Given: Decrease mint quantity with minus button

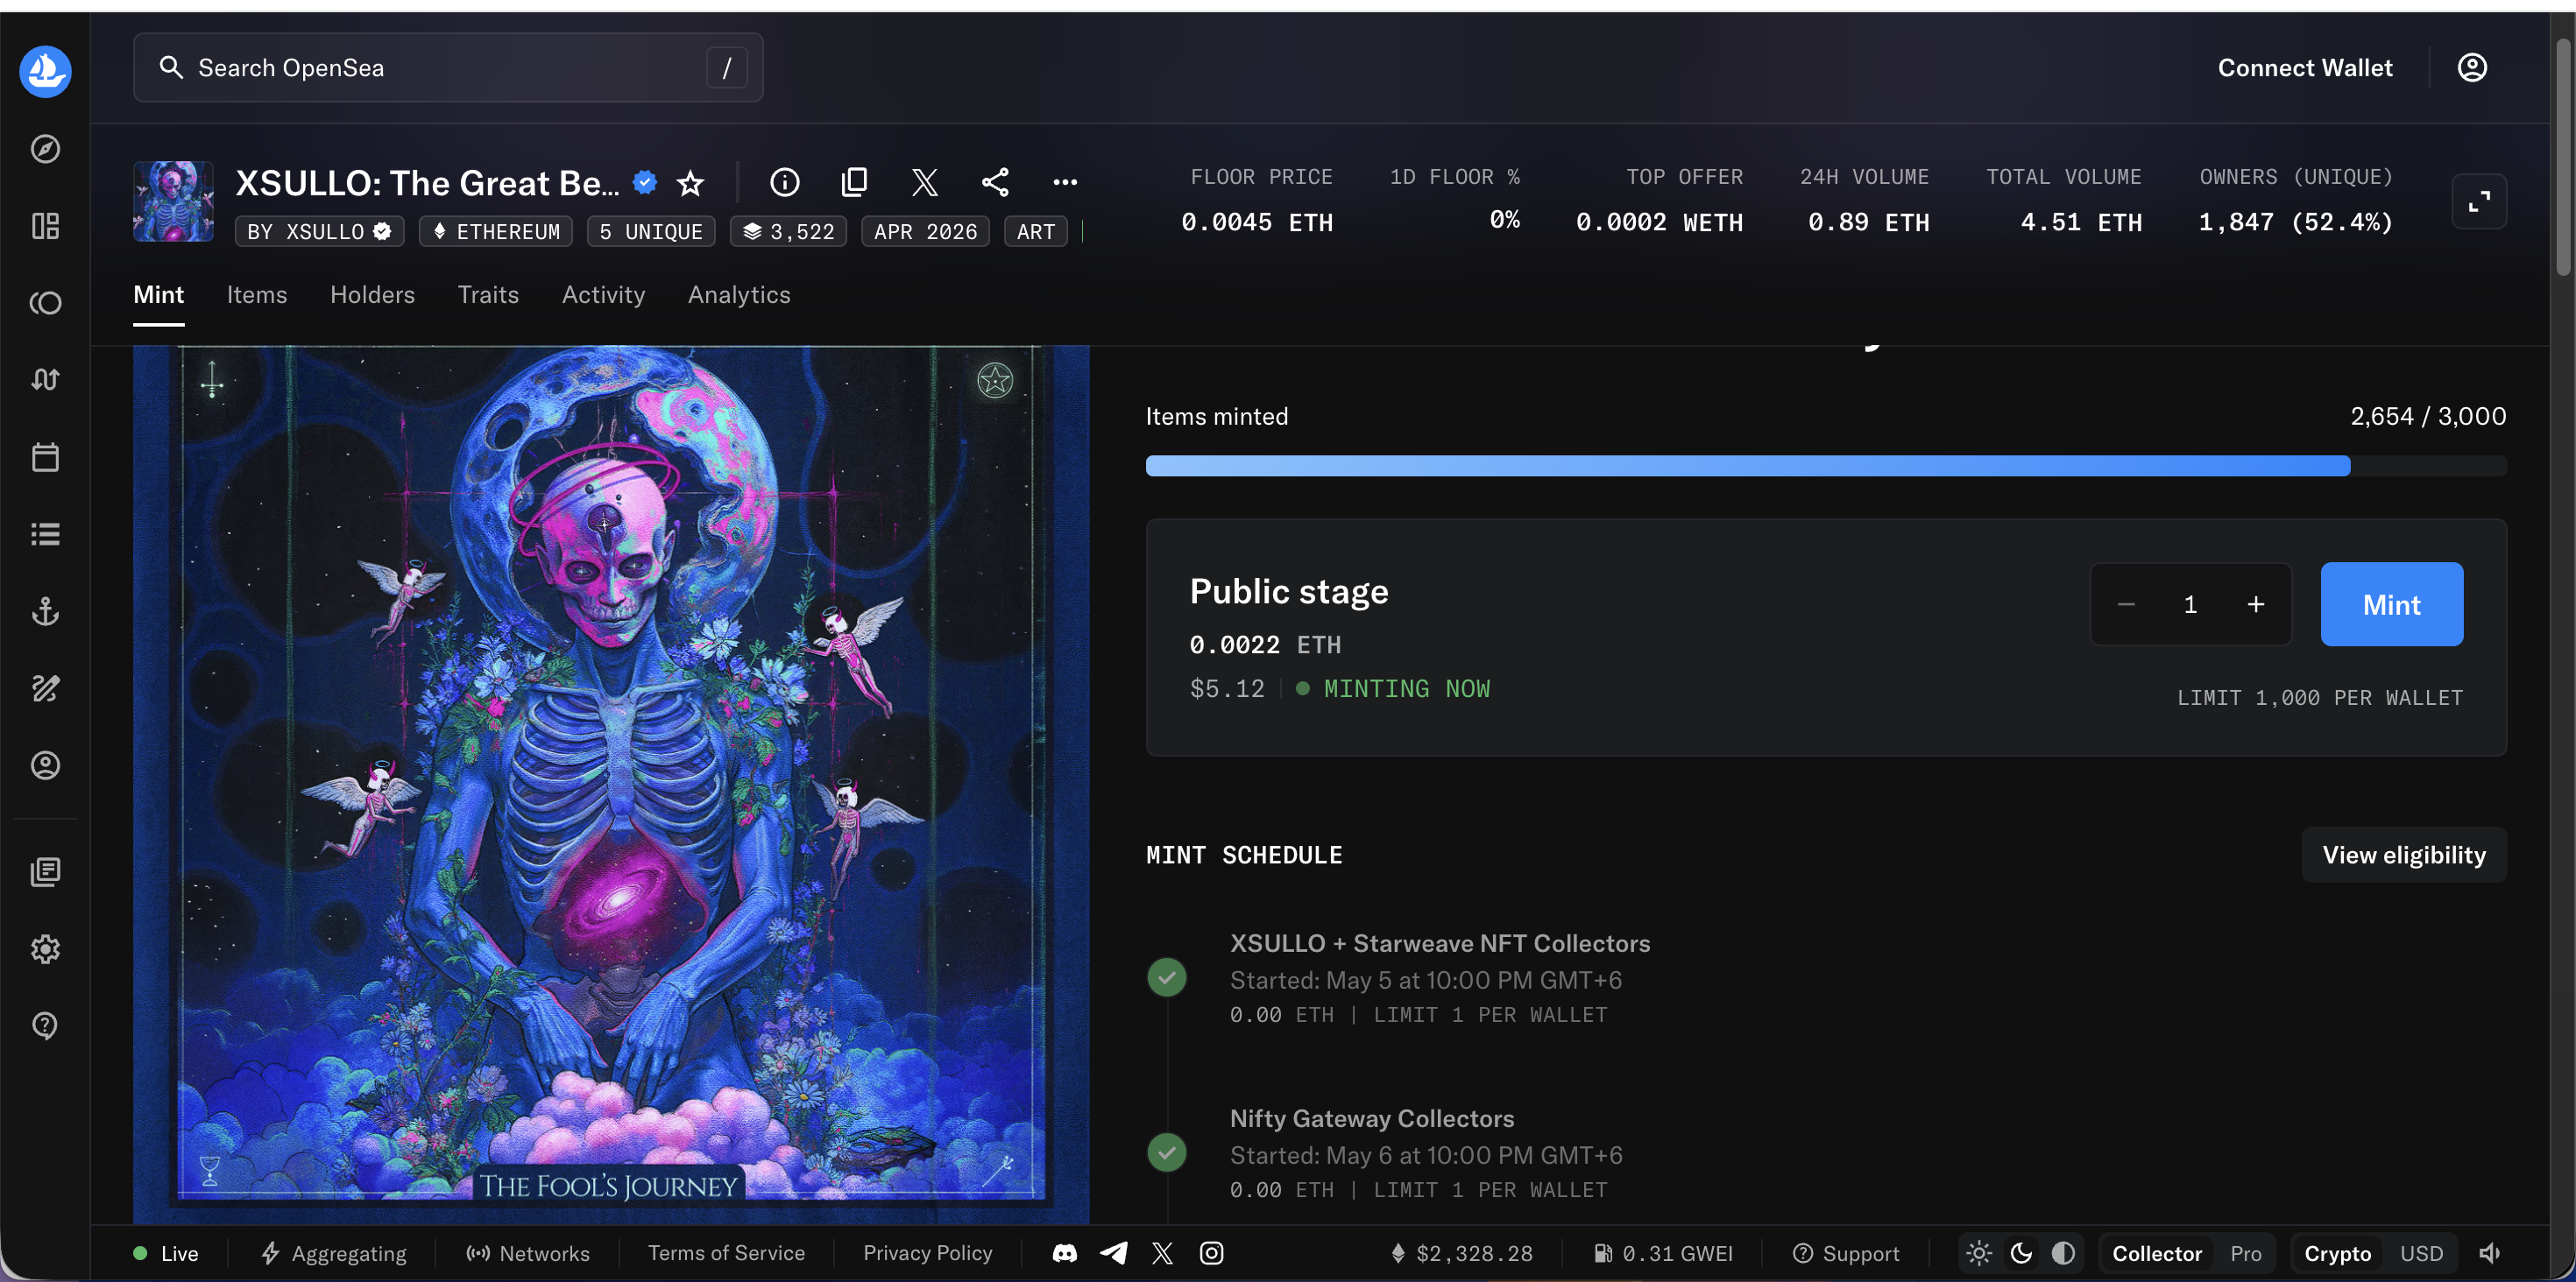Looking at the screenshot, I should pos(2127,604).
